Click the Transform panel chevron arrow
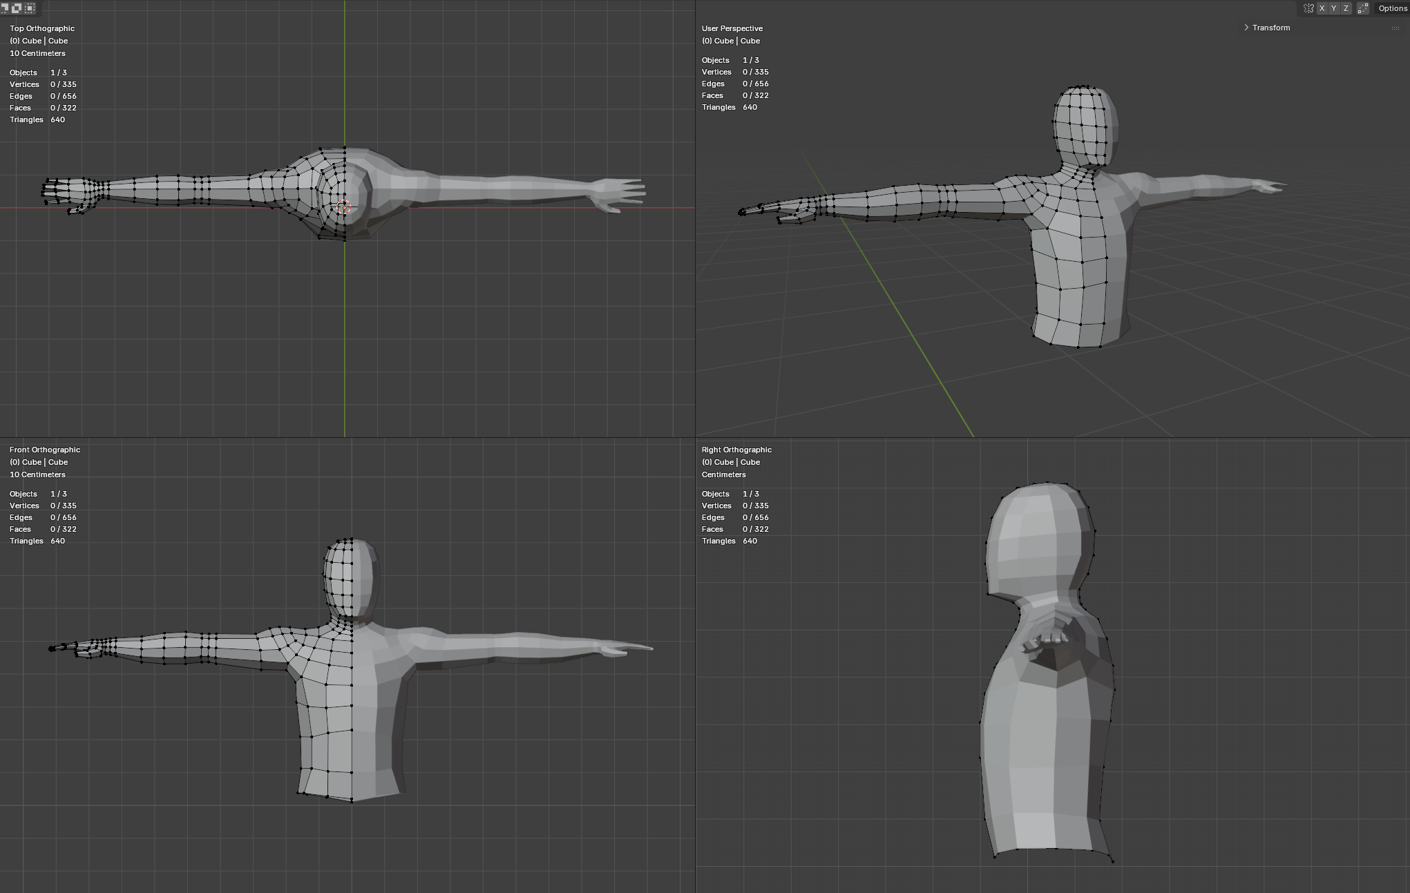This screenshot has width=1410, height=893. pyautogui.click(x=1246, y=28)
